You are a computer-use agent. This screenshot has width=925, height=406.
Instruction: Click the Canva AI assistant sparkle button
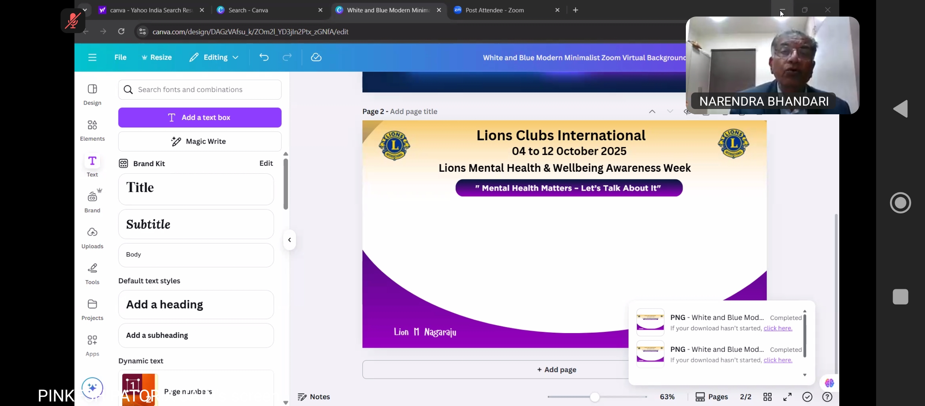pyautogui.click(x=92, y=388)
